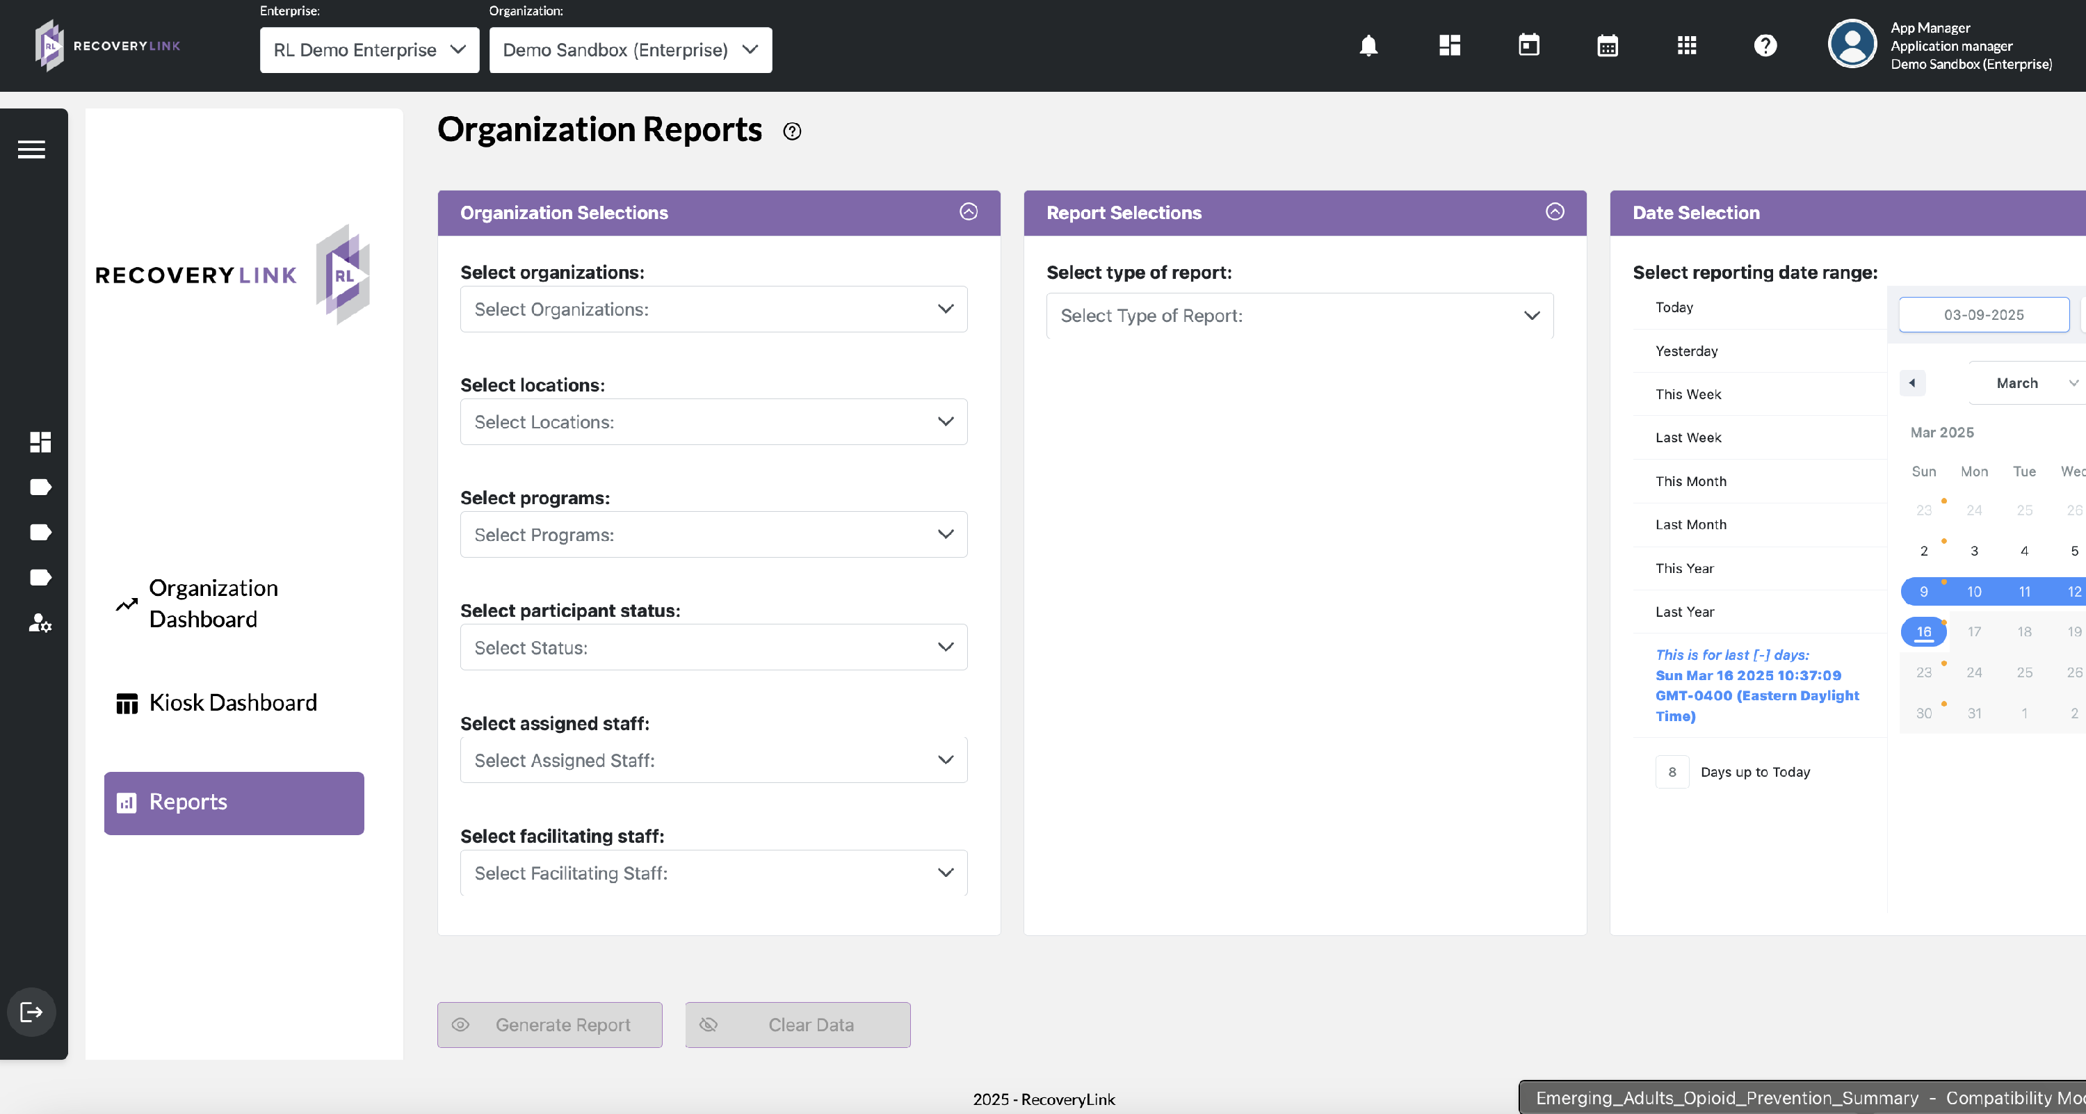Open the help question mark icon in header
Screen dimensions: 2086x1114
pyautogui.click(x=1765, y=46)
